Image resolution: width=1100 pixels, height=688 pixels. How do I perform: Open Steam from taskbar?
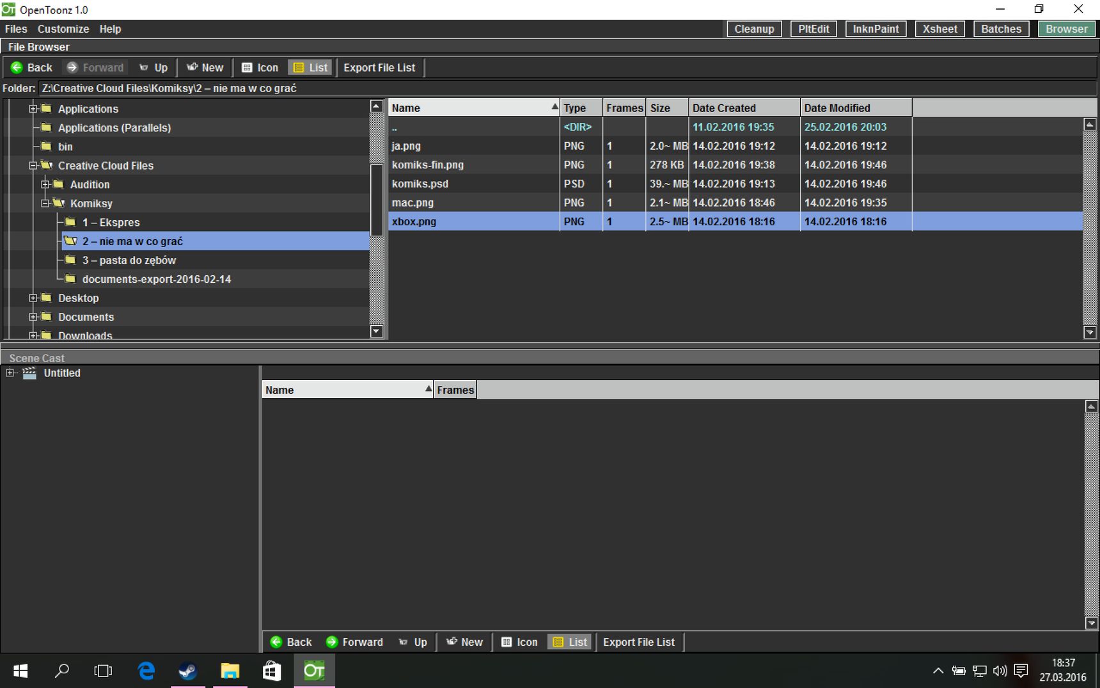tap(188, 671)
